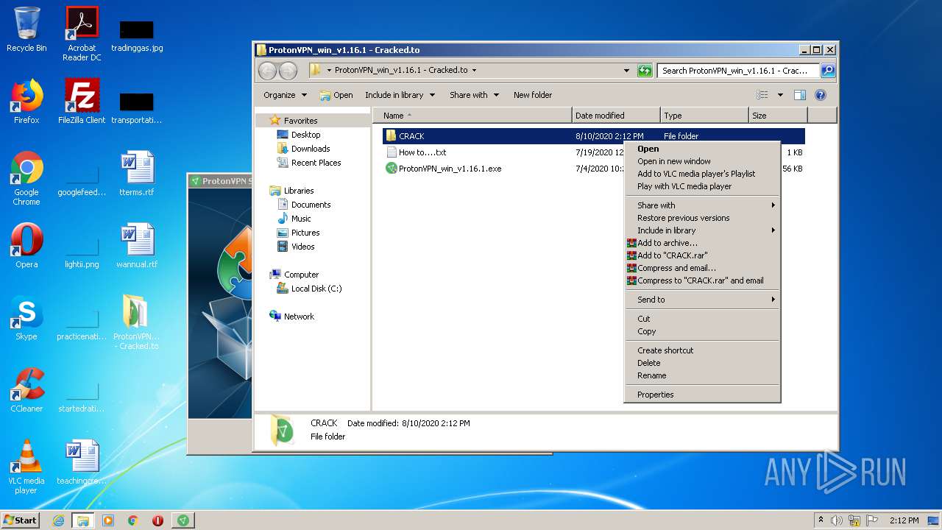This screenshot has width=942, height=530.
Task: Choose Open in context menu
Action: click(702, 149)
